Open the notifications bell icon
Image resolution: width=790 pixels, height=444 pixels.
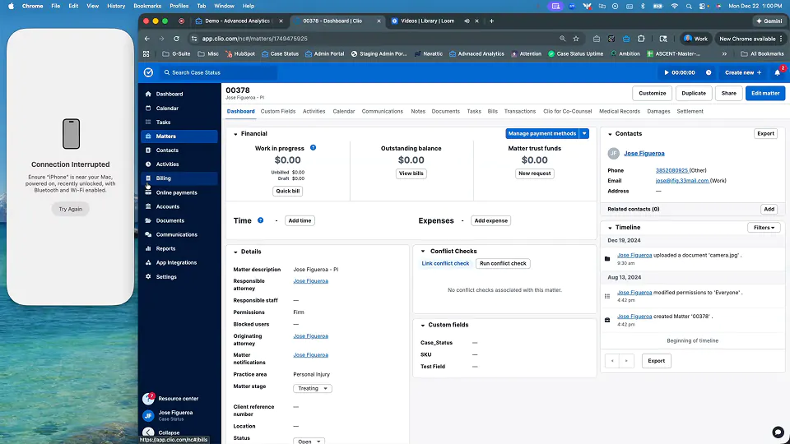tap(777, 72)
